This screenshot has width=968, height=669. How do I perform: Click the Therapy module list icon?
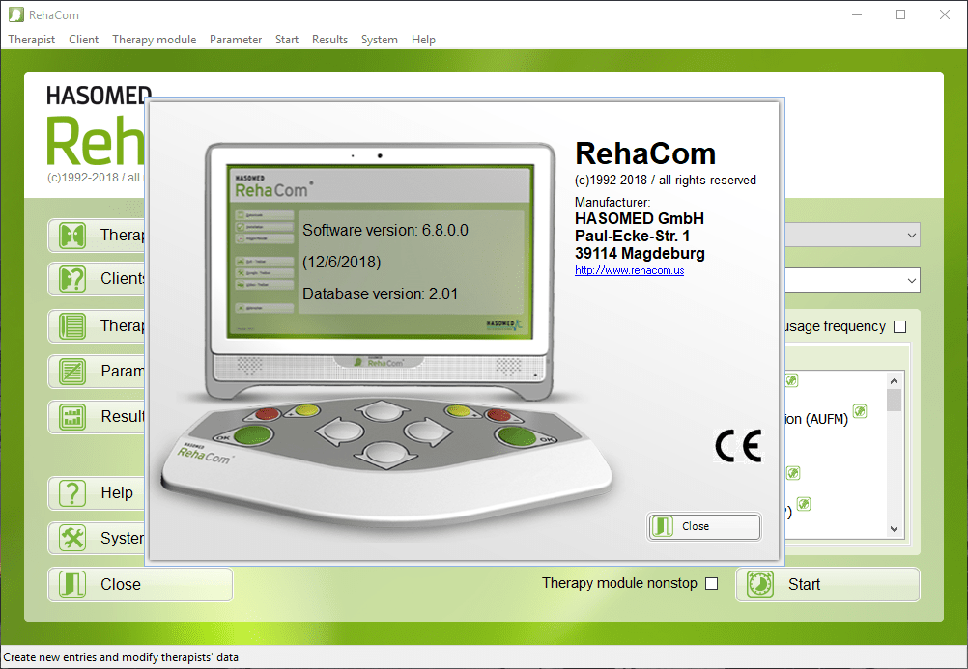[72, 325]
